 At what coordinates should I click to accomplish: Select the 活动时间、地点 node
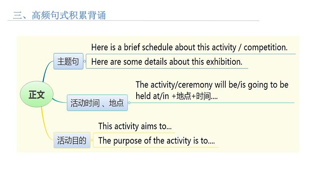(98, 103)
